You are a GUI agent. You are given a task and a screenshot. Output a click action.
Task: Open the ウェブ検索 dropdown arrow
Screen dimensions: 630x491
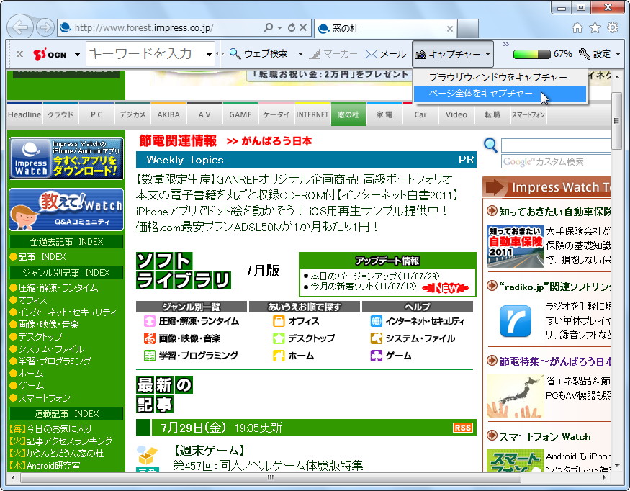pos(300,54)
